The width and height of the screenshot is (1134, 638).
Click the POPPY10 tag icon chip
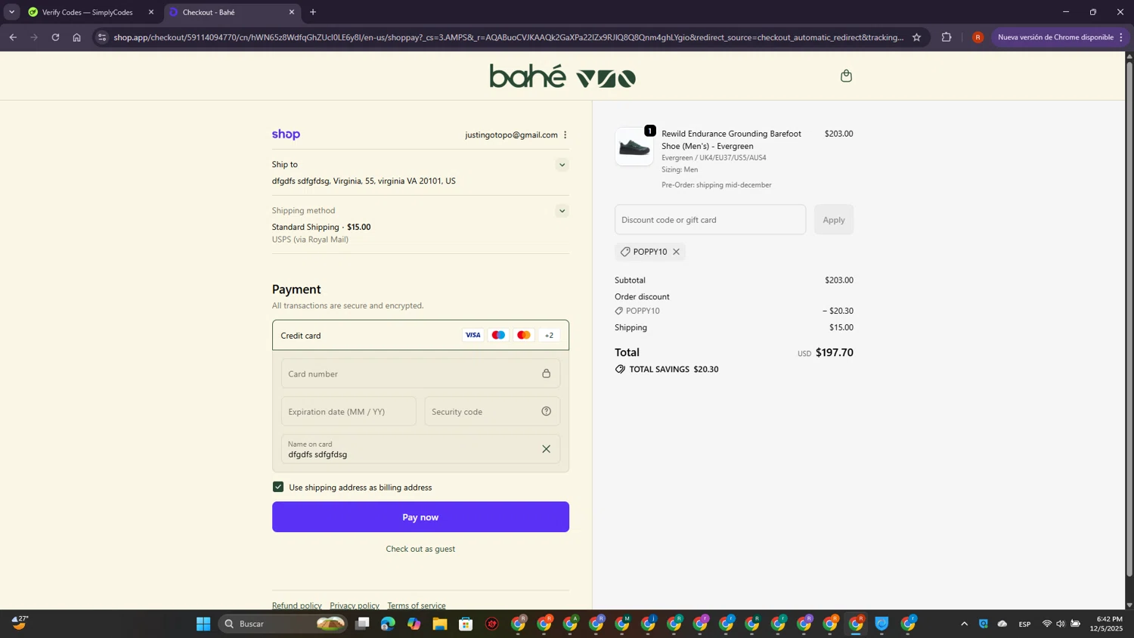650,252
